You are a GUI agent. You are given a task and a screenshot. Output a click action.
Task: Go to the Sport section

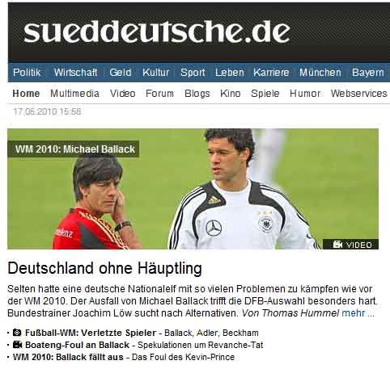pos(193,73)
